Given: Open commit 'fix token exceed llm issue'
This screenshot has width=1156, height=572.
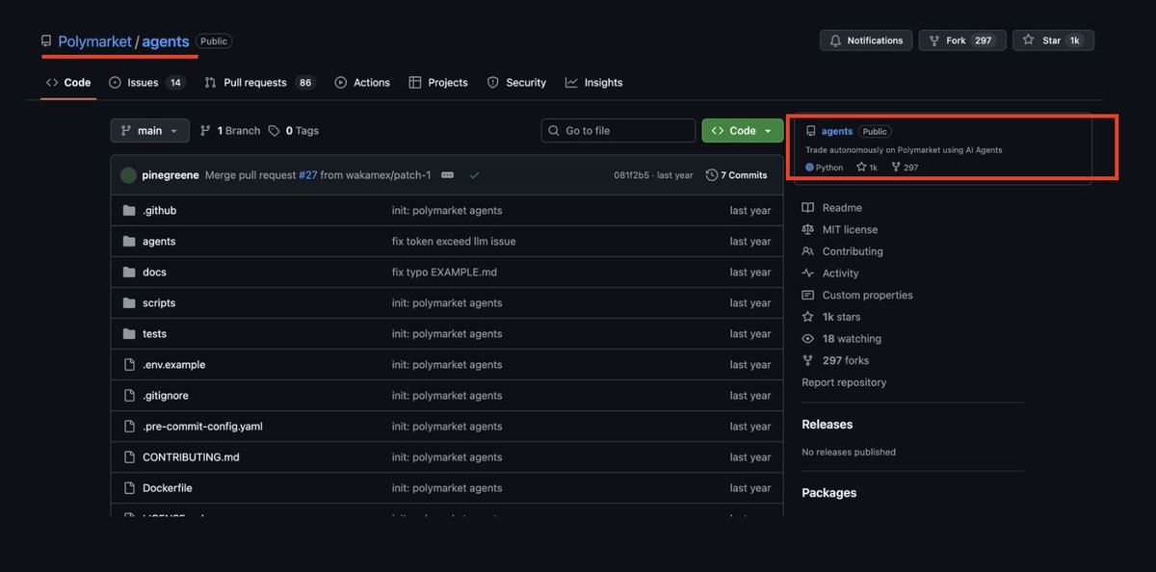Looking at the screenshot, I should [x=454, y=242].
